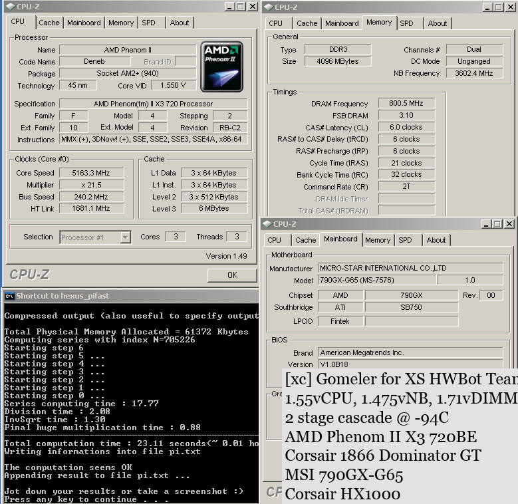
Task: Open Memory tab in the CPU window
Action: [x=121, y=23]
